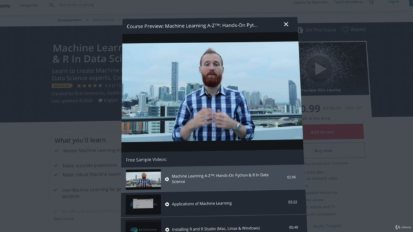Open the Installing R and R Studio thumbnail
The image size is (413, 232).
[x=143, y=226]
